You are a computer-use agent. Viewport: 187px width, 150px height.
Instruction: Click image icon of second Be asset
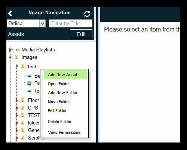(x=29, y=83)
